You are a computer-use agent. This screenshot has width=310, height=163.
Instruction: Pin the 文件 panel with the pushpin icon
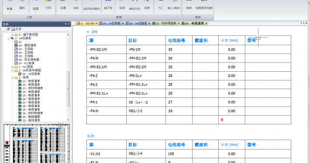[x=65, y=24]
